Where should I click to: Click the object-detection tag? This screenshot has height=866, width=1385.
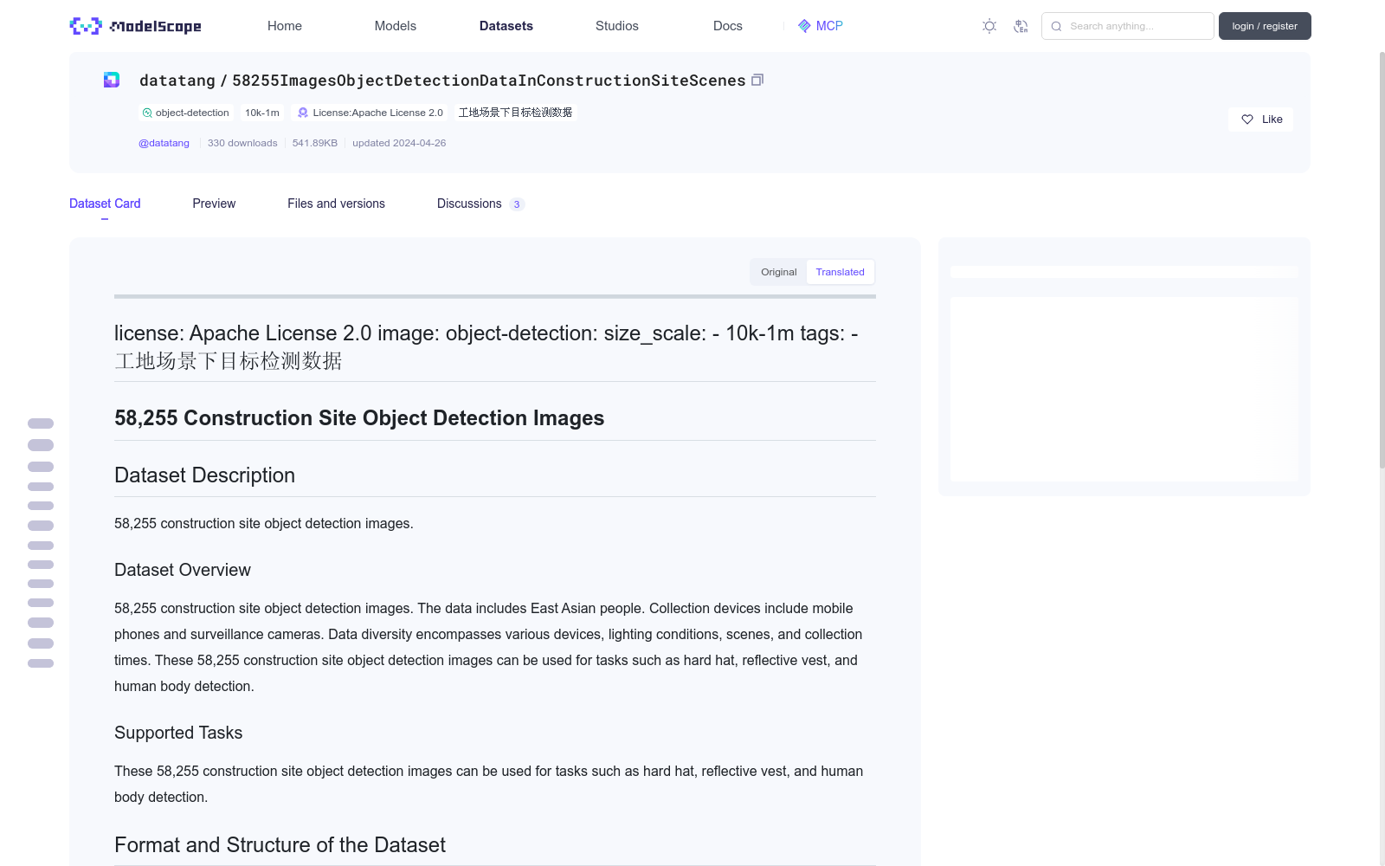coord(186,113)
